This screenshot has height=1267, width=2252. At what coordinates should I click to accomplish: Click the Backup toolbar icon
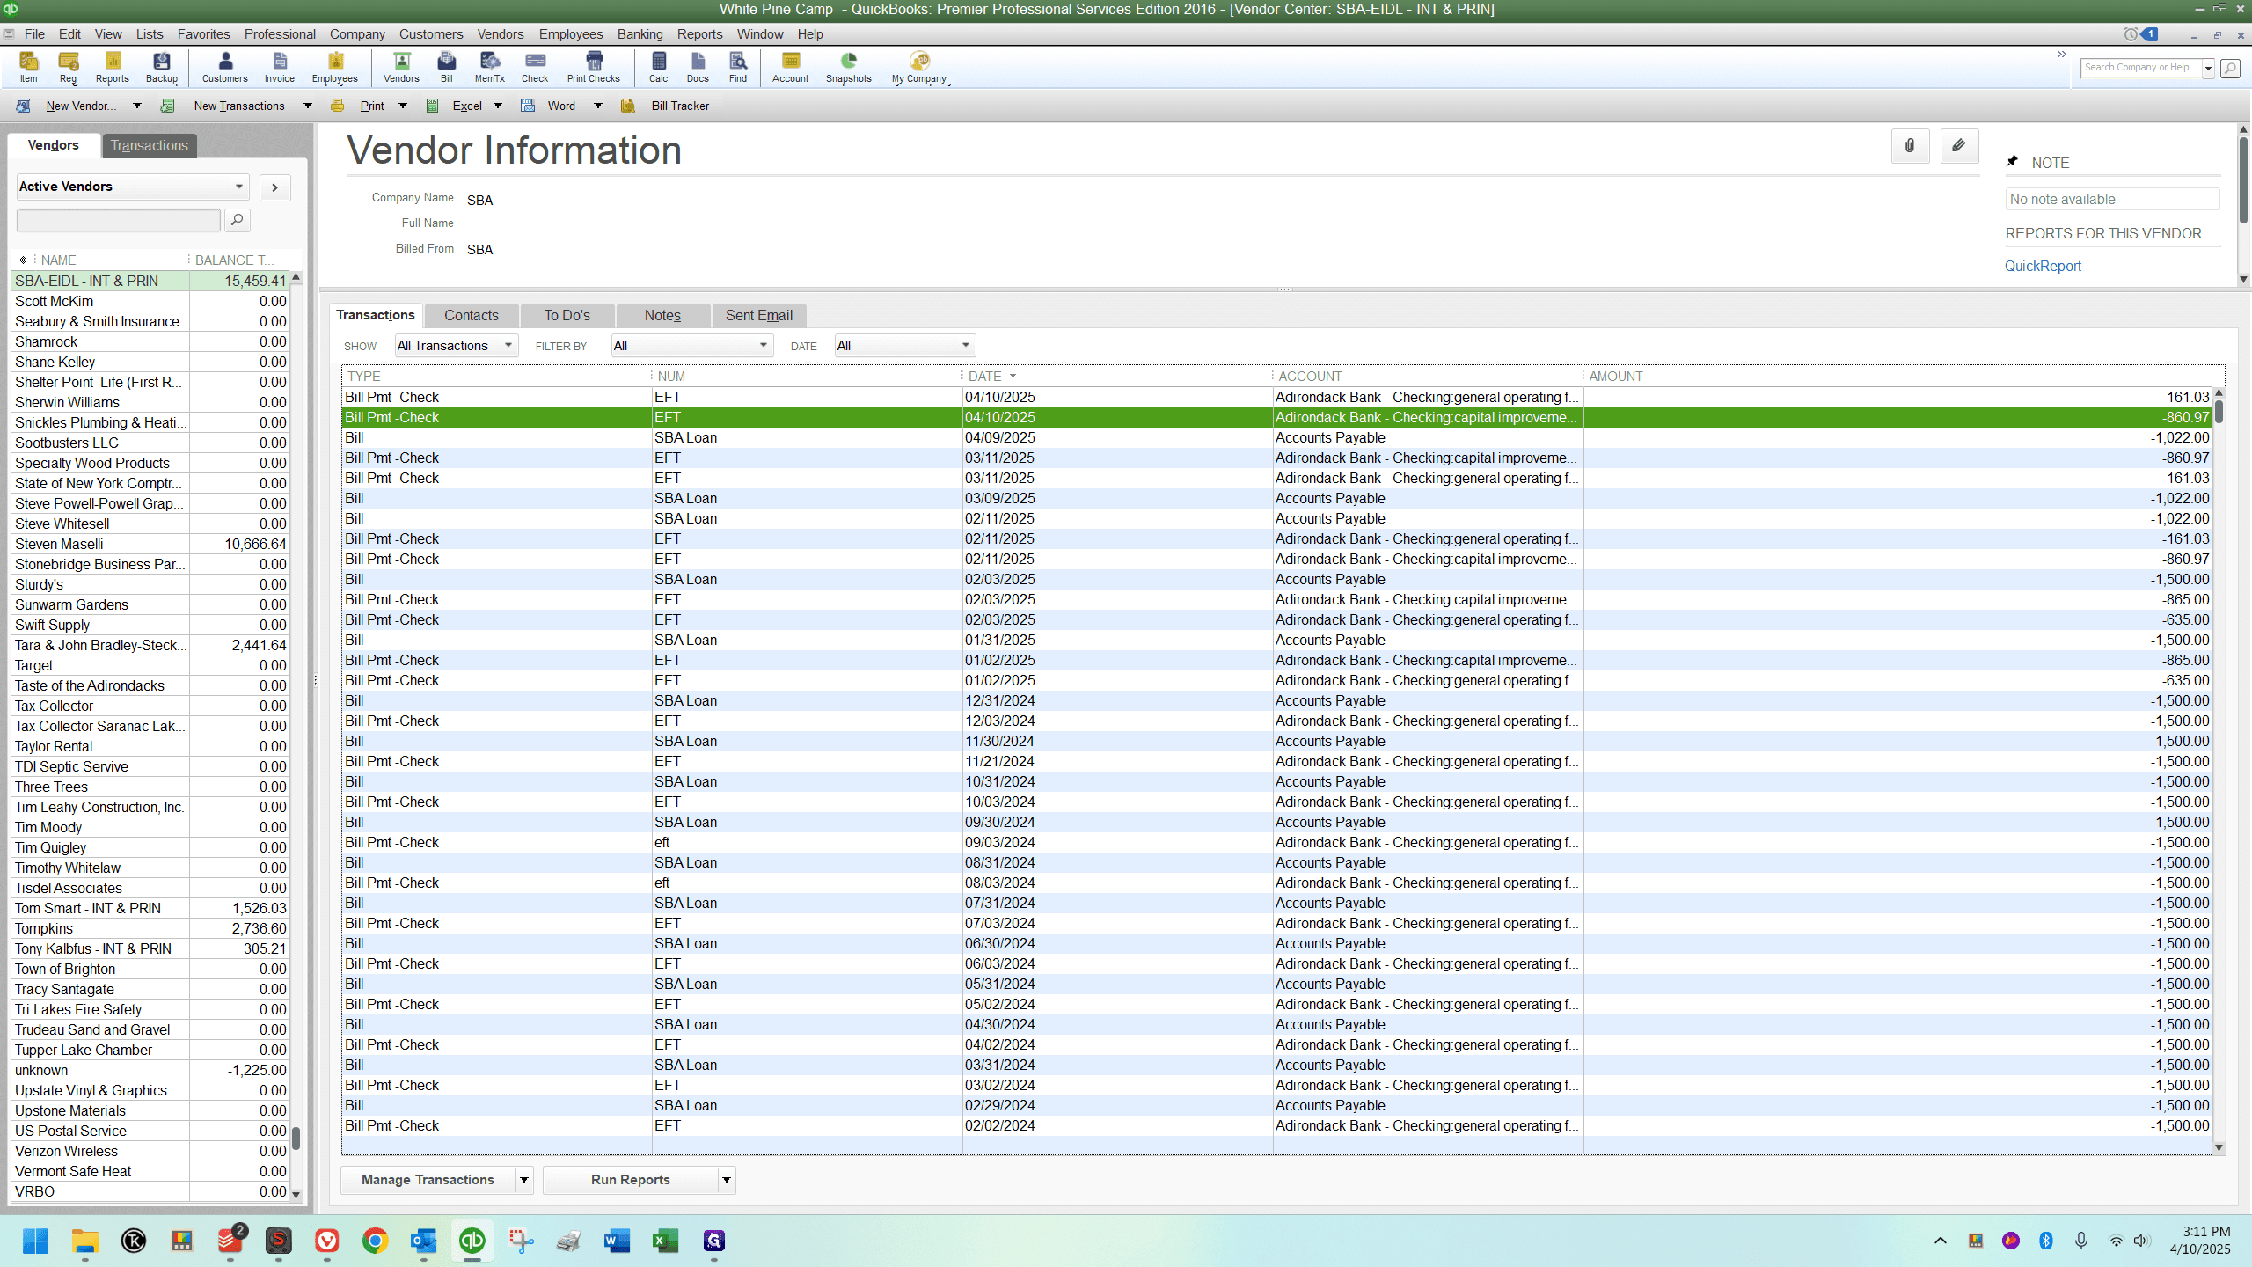(x=161, y=68)
